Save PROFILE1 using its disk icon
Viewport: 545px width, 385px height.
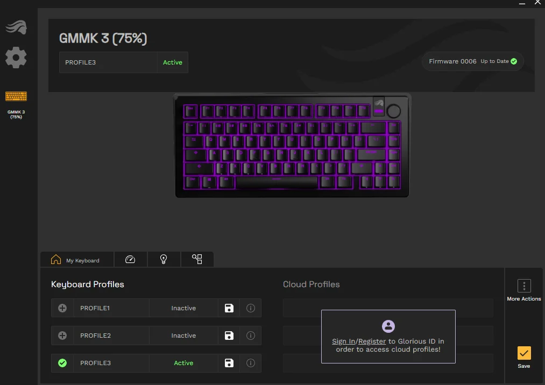[229, 308]
